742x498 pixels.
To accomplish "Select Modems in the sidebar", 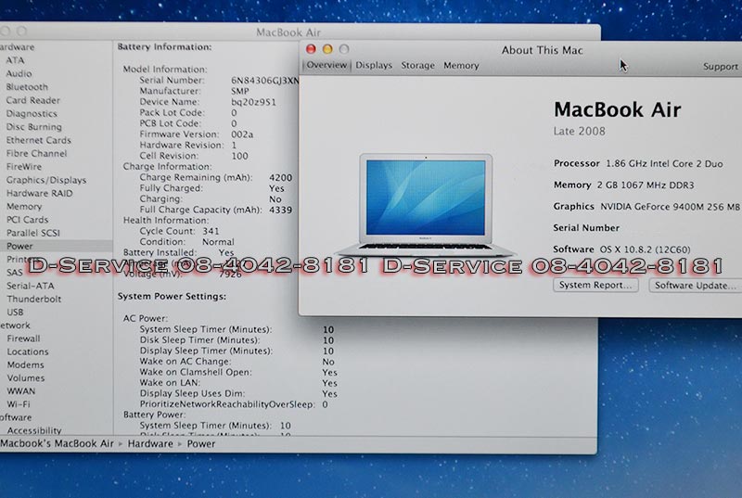I will (x=26, y=364).
